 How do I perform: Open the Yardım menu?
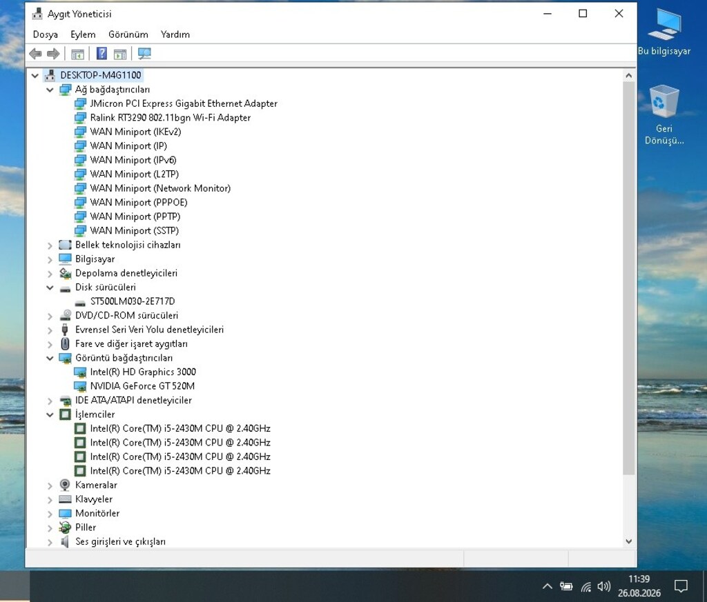click(175, 34)
